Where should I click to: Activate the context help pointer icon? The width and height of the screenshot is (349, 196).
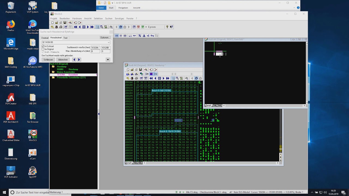click(x=171, y=27)
